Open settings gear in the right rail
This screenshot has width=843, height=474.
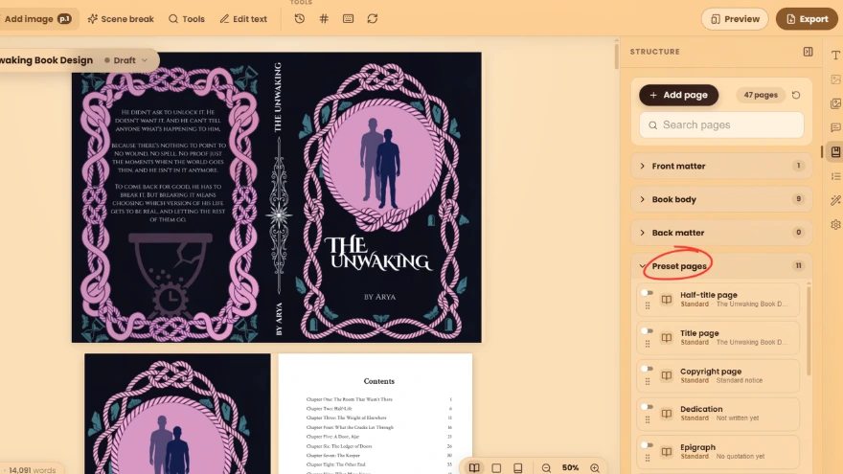point(835,225)
